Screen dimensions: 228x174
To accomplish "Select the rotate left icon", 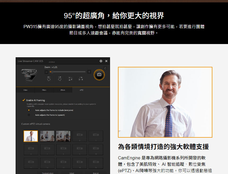I will point(49,78).
